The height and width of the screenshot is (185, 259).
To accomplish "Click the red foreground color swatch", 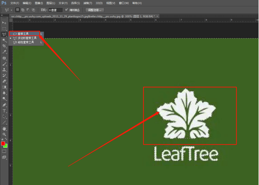I will tap(3, 144).
